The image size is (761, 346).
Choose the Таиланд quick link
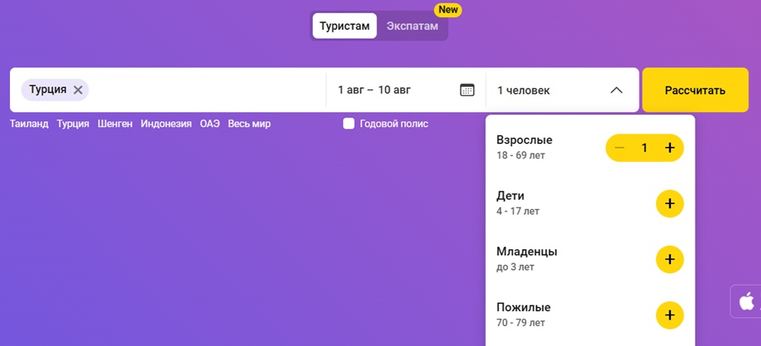click(x=29, y=124)
